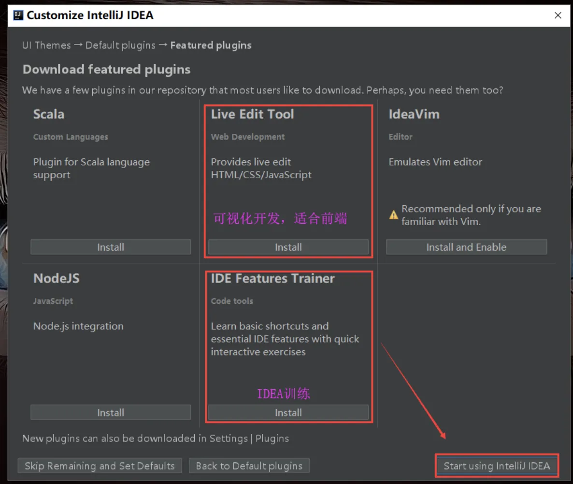Screen dimensions: 573x484
Task: Click the Custom Languages category label
Action: pyautogui.click(x=71, y=137)
